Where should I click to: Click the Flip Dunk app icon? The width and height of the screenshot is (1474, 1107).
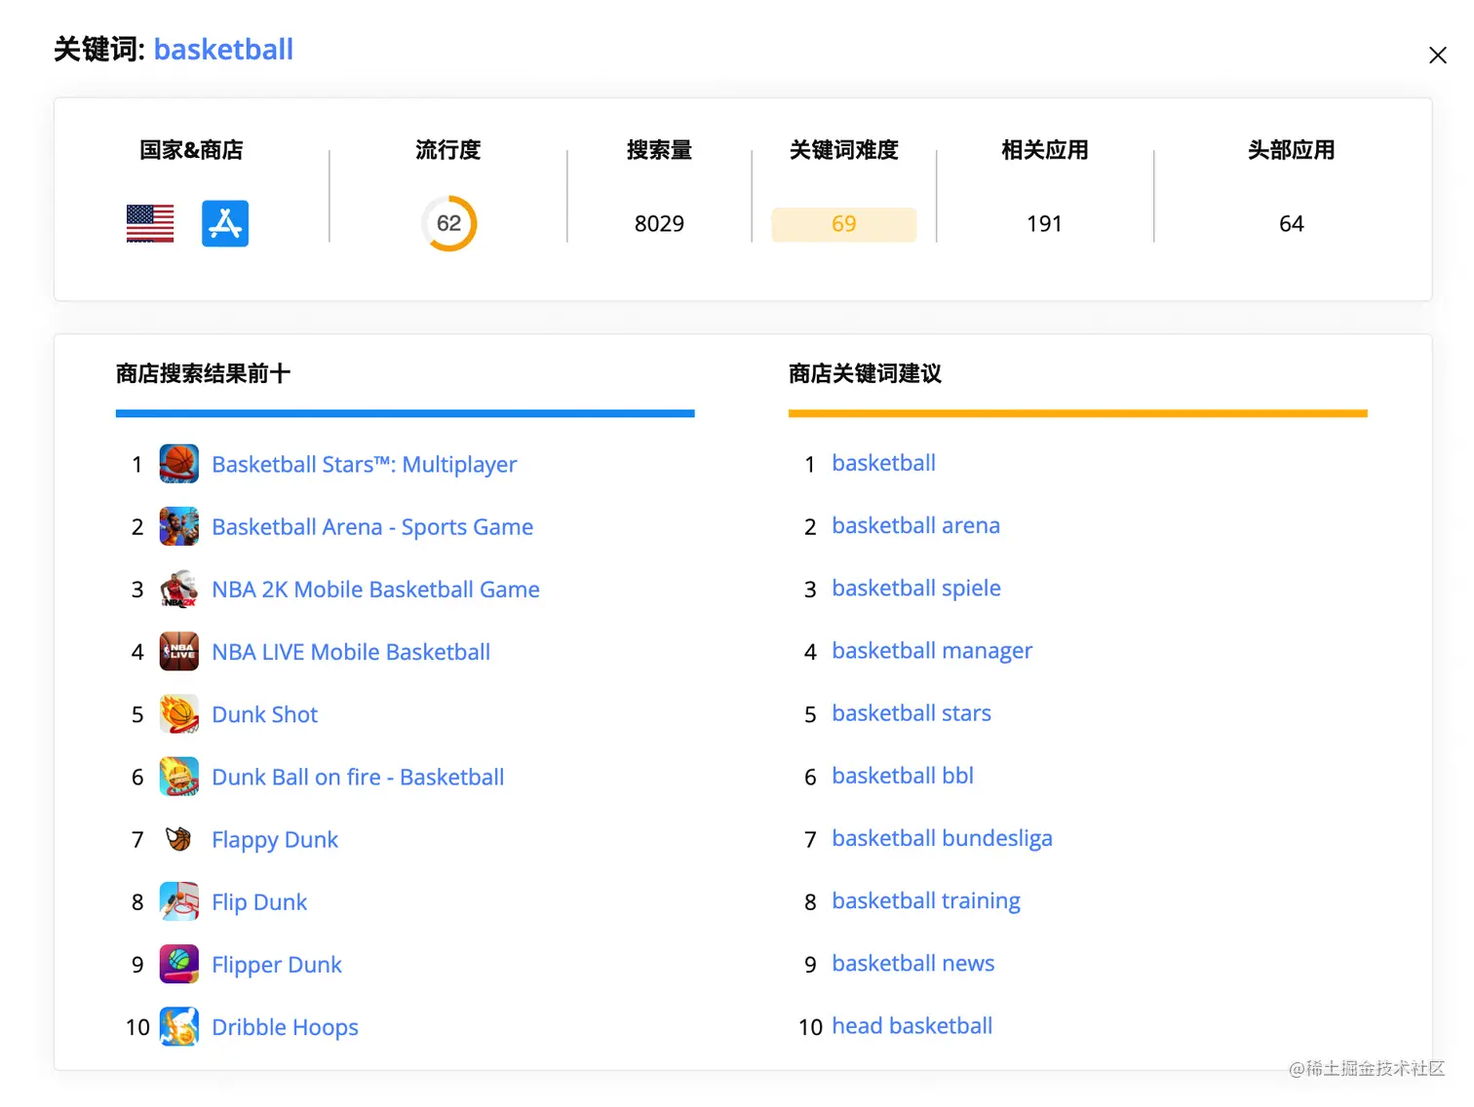(178, 901)
